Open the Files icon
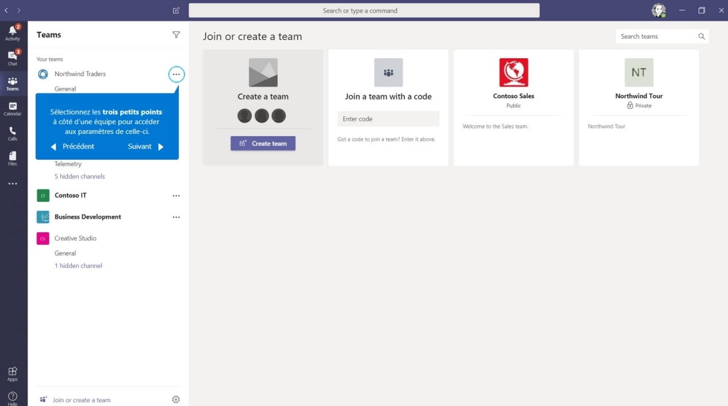728x406 pixels. click(13, 159)
